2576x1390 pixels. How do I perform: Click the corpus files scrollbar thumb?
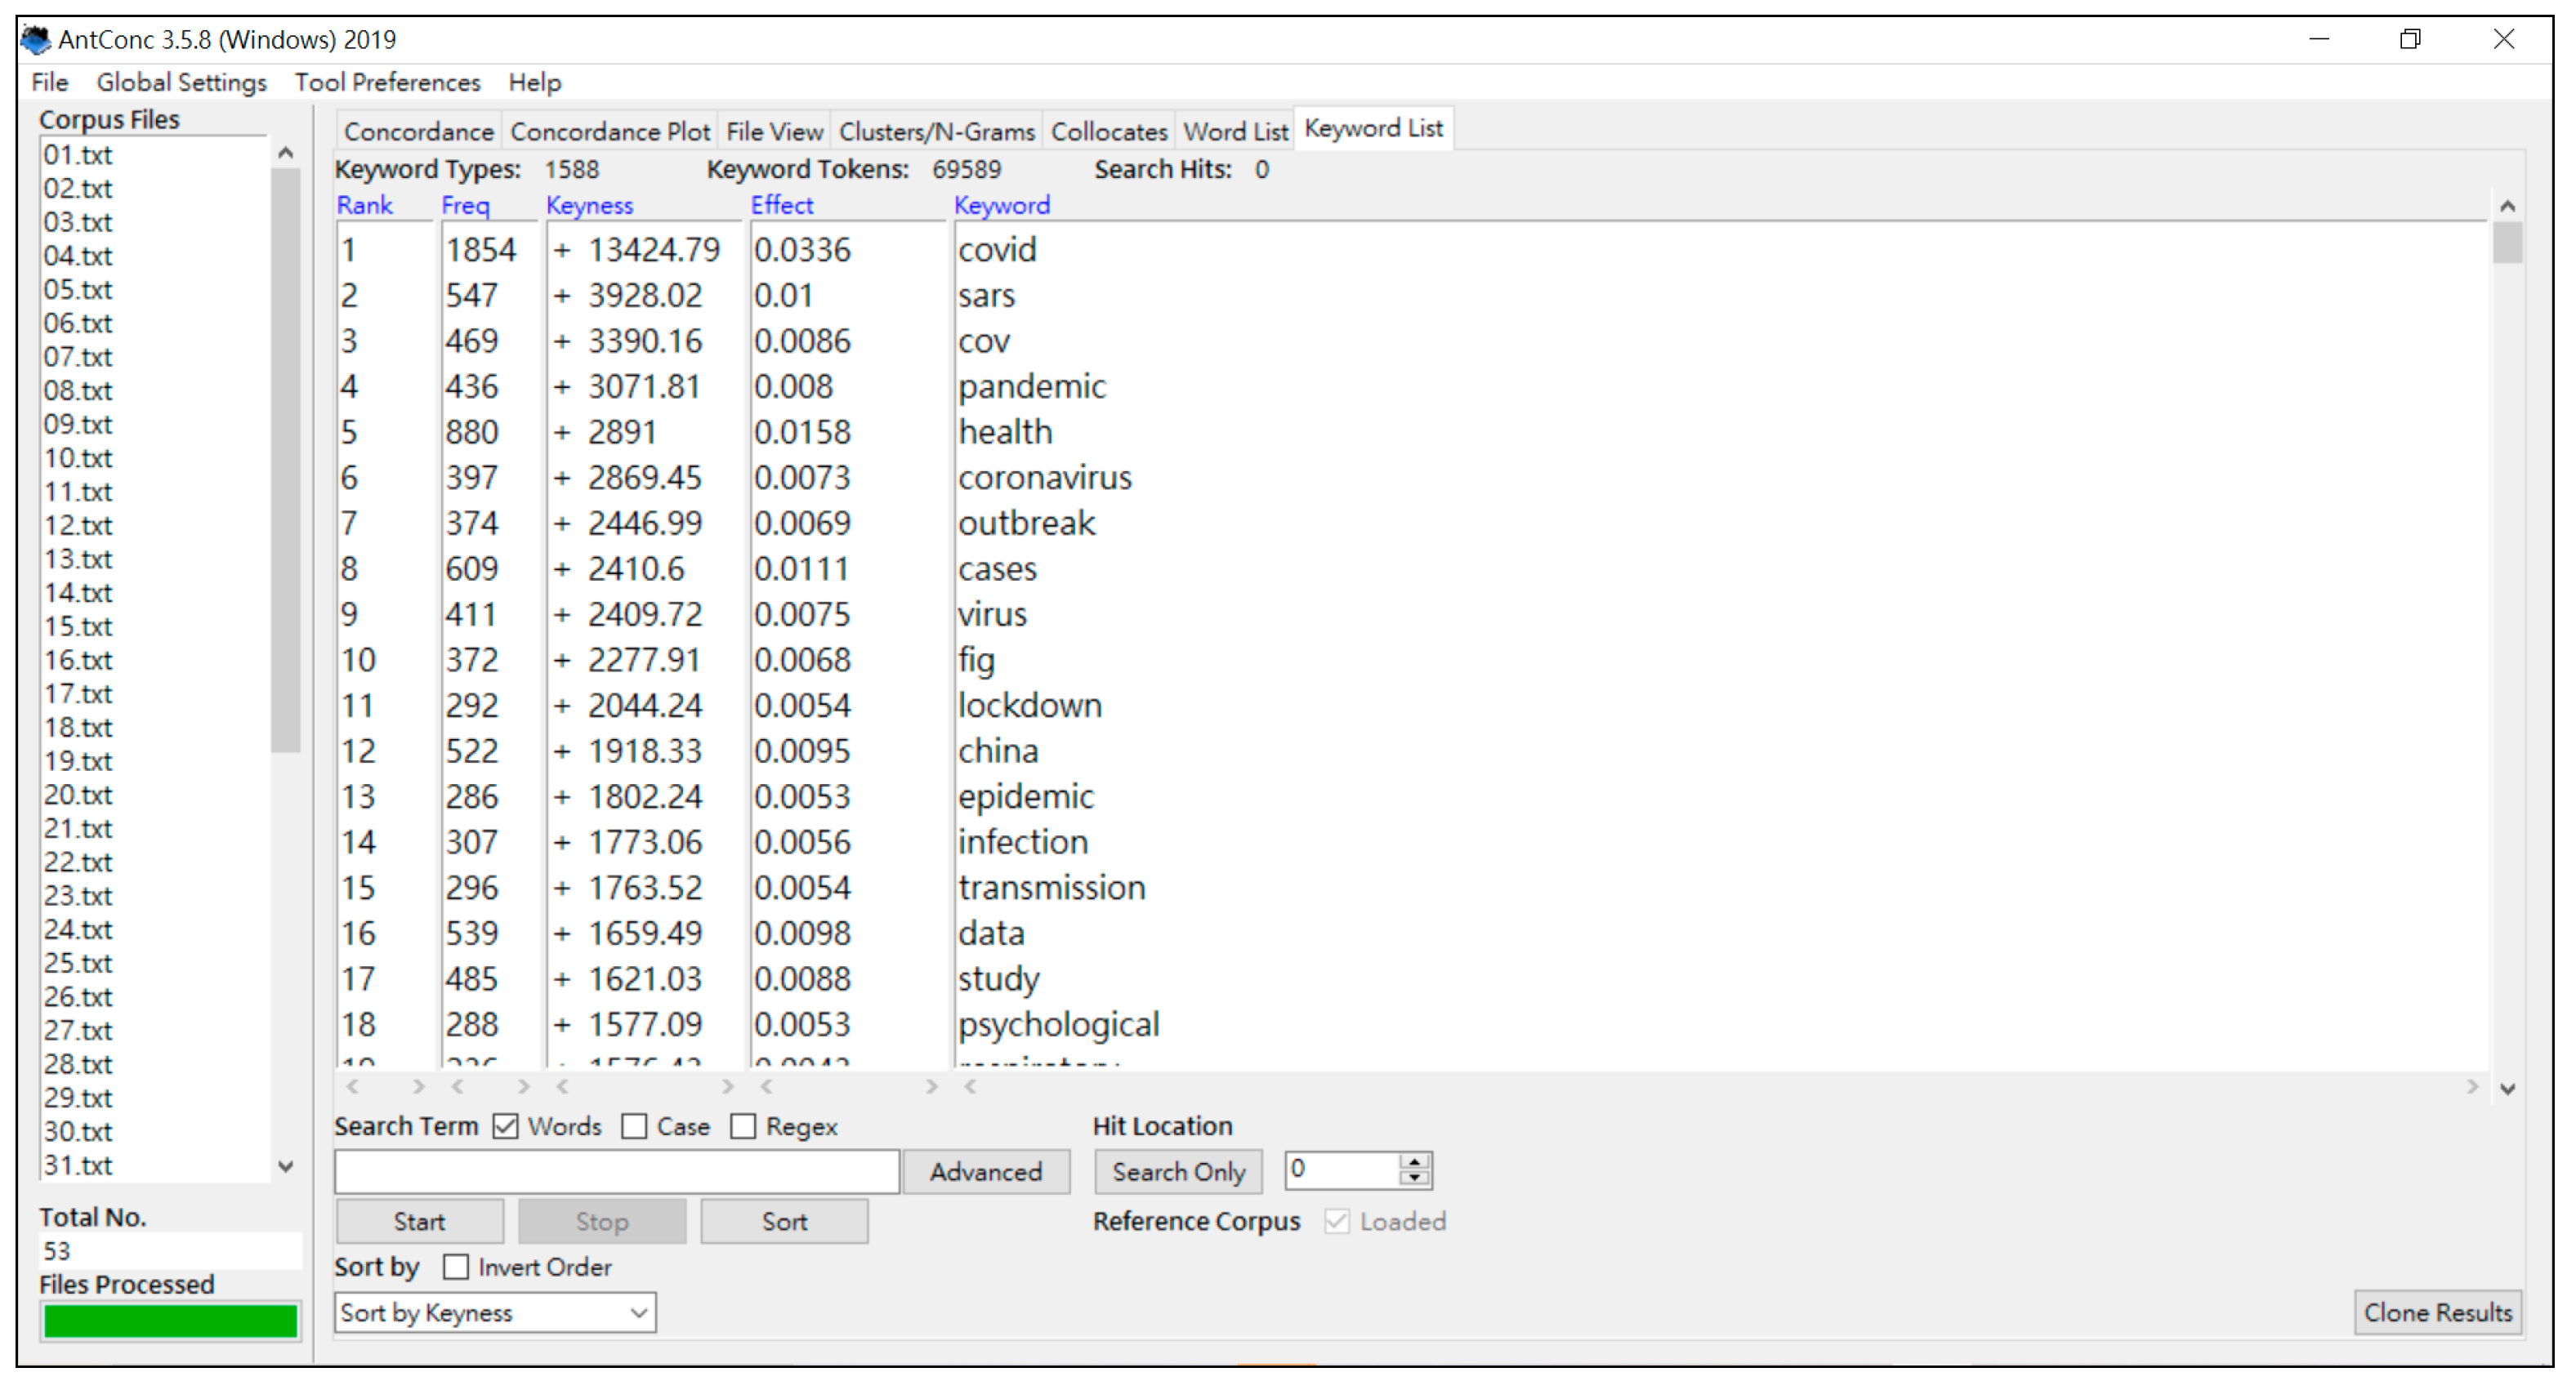(285, 460)
